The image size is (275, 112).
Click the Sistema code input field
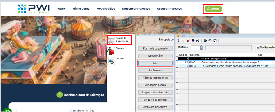tap(196, 48)
